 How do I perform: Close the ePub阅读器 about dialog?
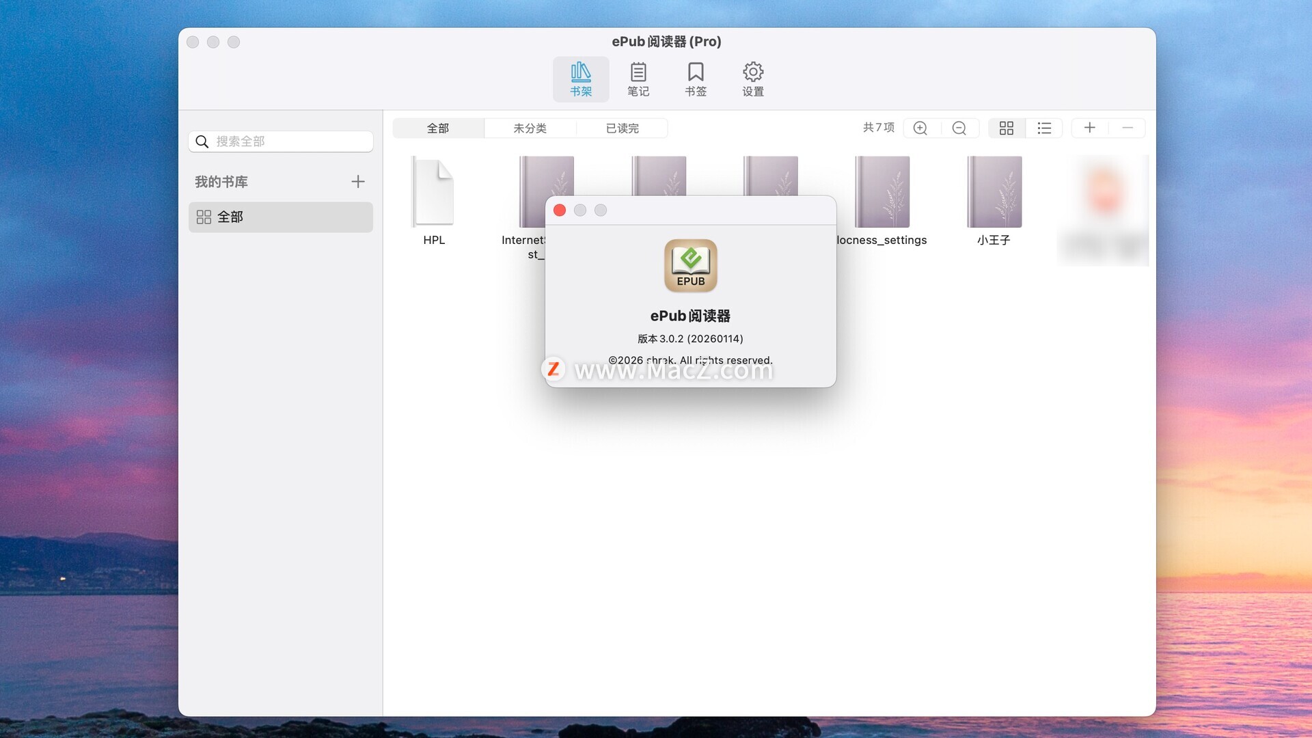pos(560,210)
